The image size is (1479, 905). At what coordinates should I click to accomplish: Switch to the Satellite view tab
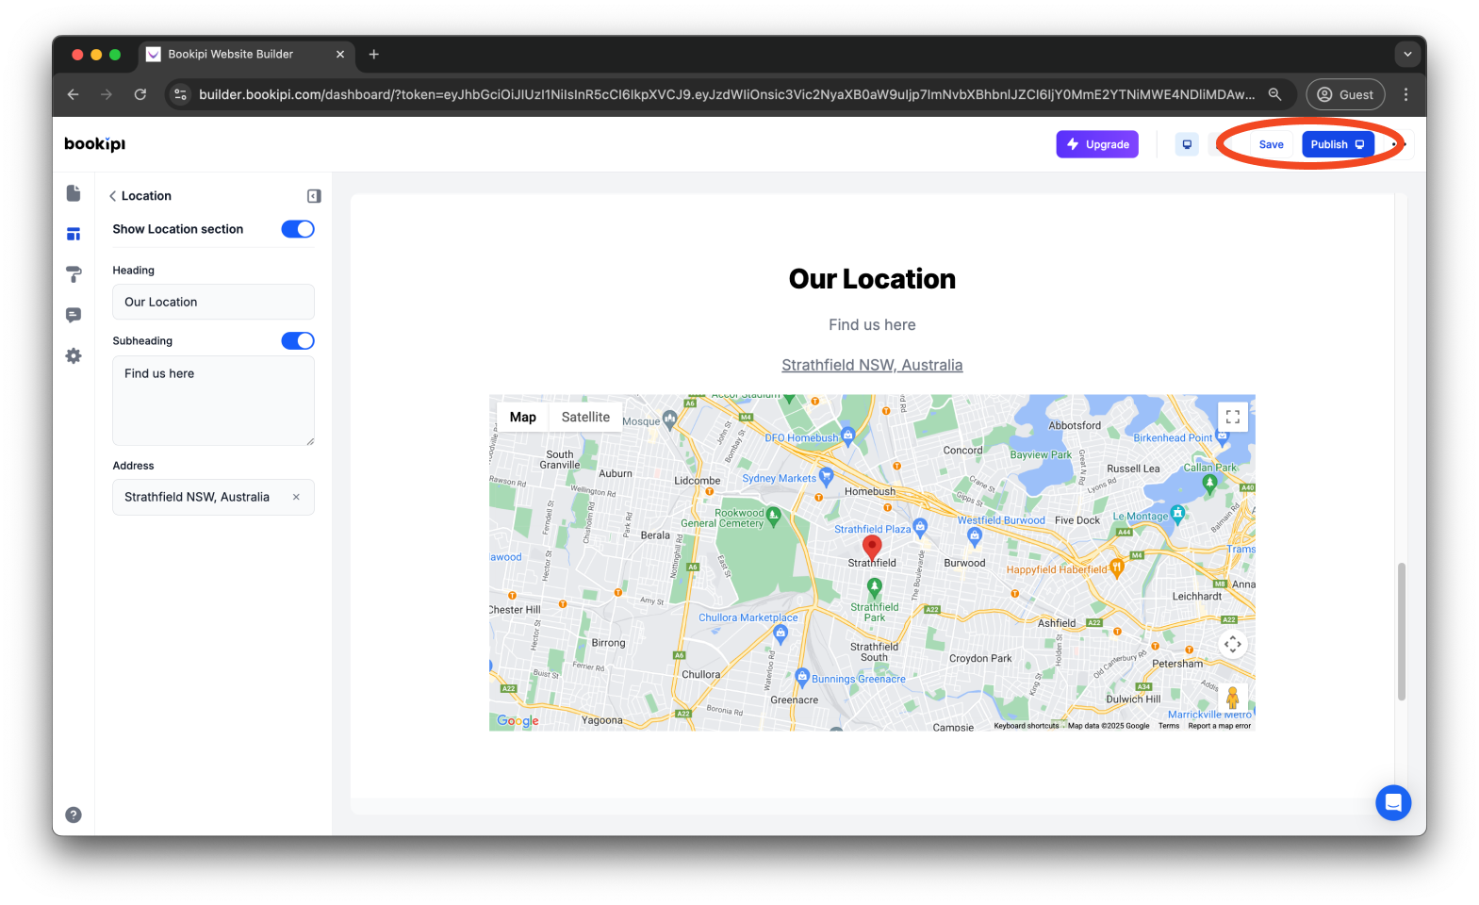click(x=585, y=417)
